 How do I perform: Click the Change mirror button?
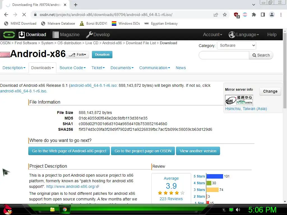270,91
